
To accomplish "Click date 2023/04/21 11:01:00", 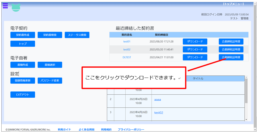I will point(162,57).
